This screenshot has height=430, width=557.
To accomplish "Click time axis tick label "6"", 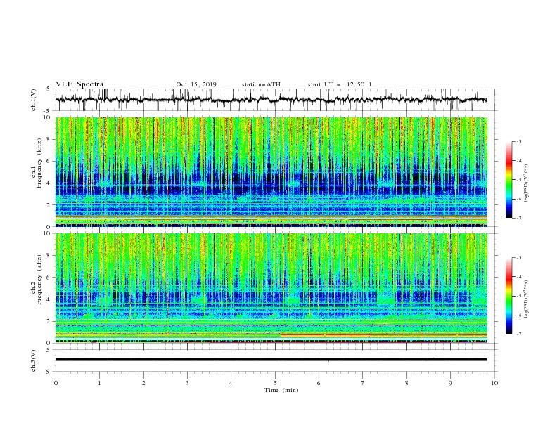I will point(319,383).
